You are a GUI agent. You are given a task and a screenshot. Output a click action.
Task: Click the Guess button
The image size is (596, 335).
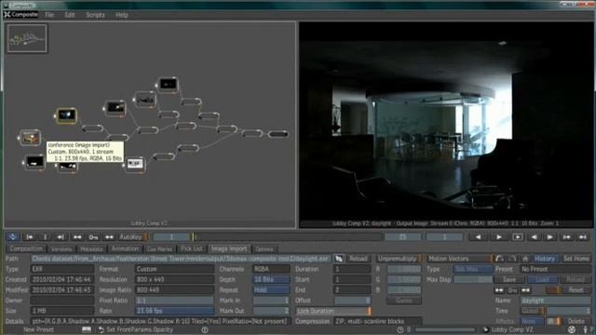coord(403,301)
